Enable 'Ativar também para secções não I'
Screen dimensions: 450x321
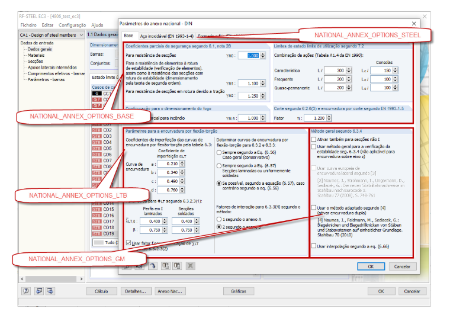pos(314,140)
